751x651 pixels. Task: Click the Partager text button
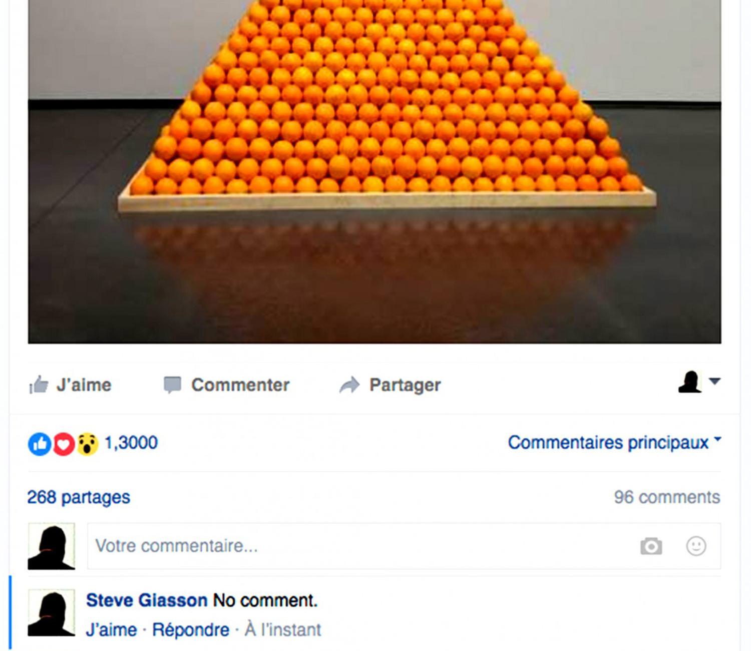tap(405, 385)
